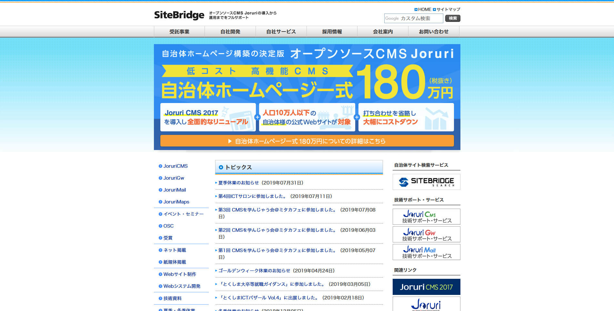Click the blue bullet icon beside JoruriCMS

(x=160, y=166)
